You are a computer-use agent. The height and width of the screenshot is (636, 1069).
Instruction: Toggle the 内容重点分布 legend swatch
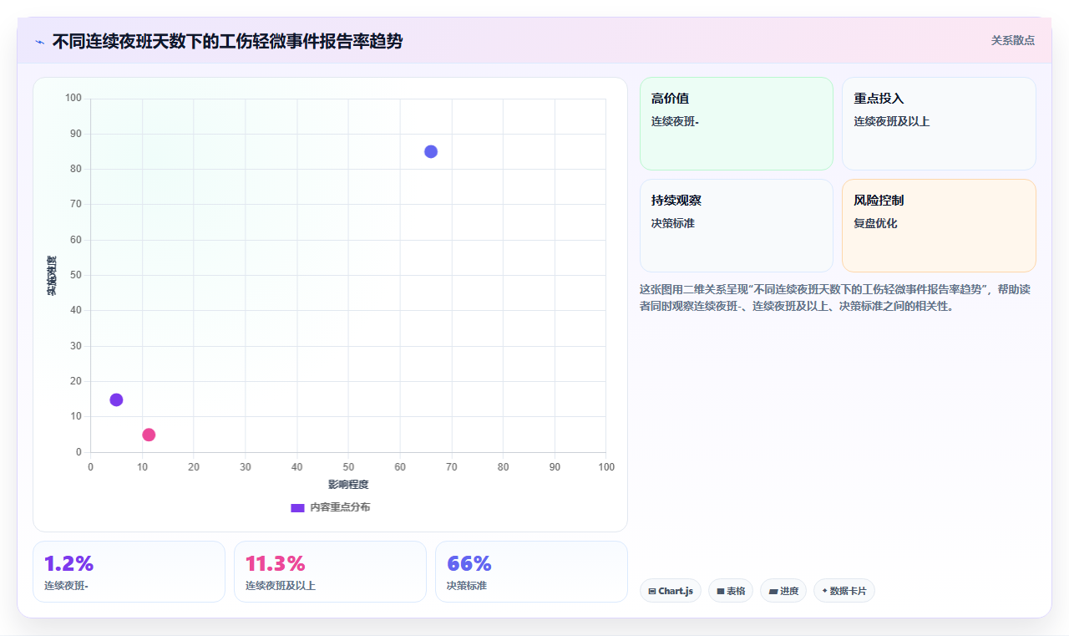pyautogui.click(x=297, y=507)
